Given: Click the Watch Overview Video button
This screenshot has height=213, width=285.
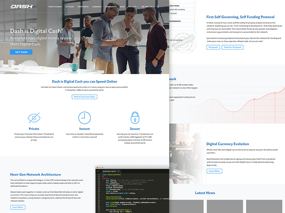Looking at the screenshot, I should coord(84,97).
